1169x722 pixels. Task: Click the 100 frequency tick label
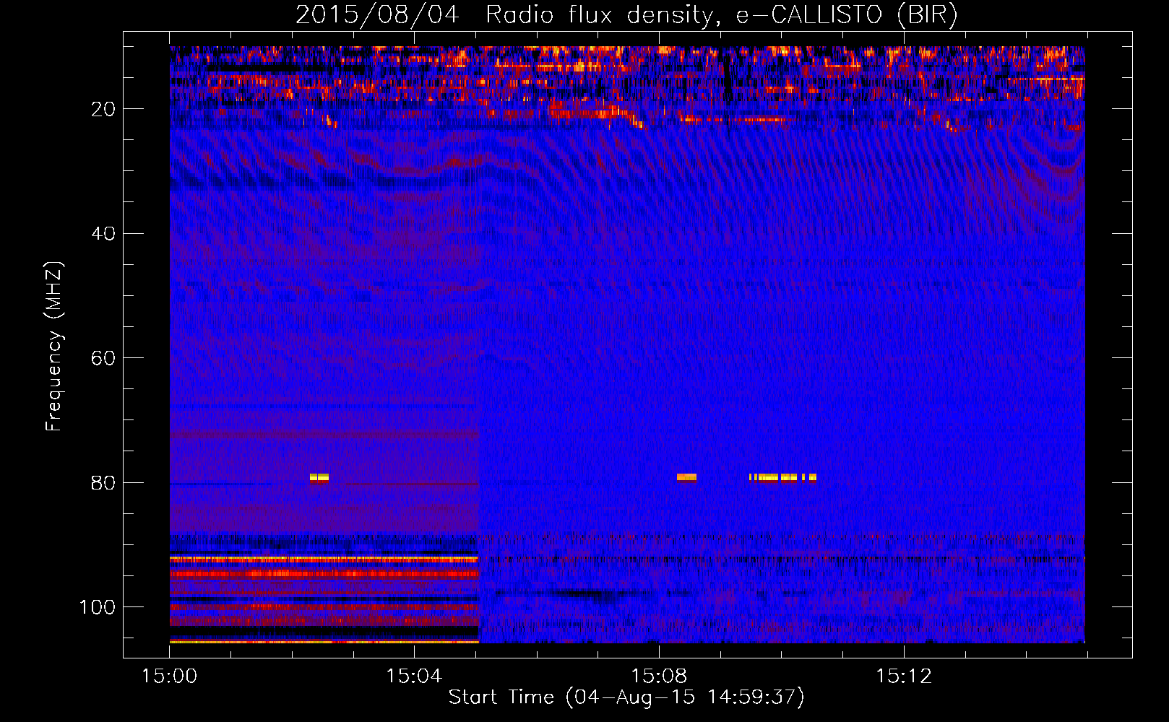point(98,607)
